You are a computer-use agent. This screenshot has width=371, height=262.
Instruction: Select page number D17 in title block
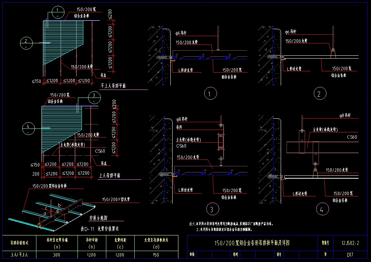(x=350, y=255)
